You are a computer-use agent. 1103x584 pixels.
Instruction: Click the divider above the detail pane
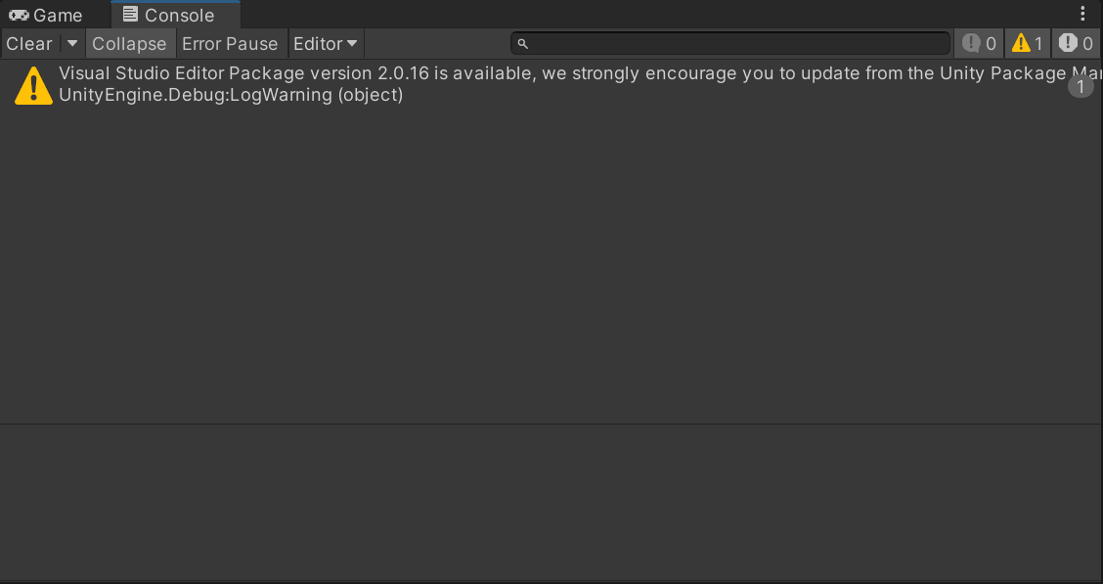click(x=551, y=424)
